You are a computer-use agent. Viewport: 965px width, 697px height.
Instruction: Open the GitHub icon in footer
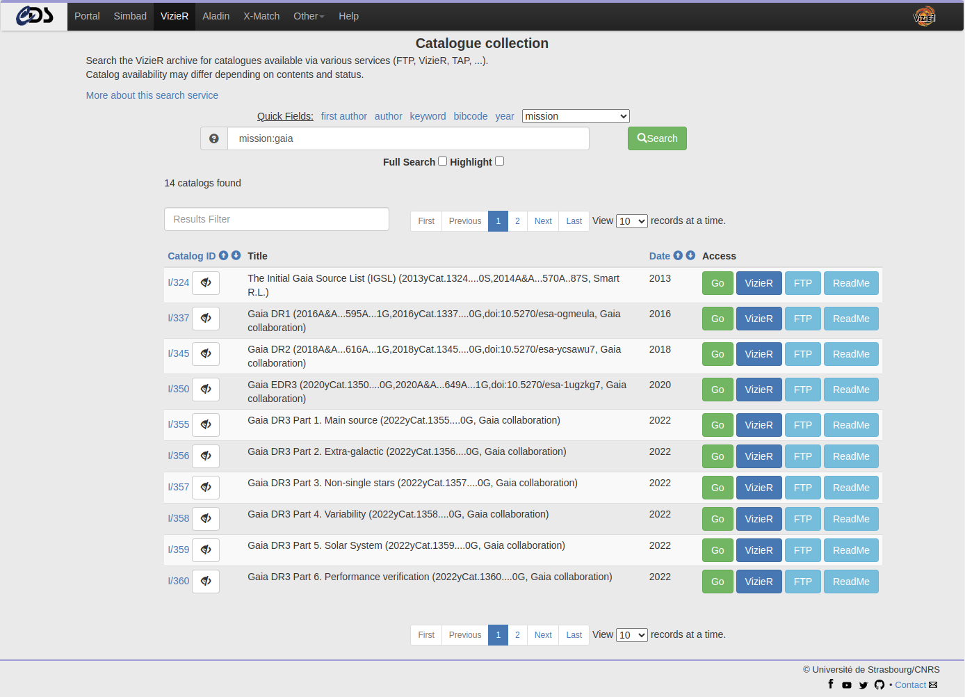coord(879,685)
